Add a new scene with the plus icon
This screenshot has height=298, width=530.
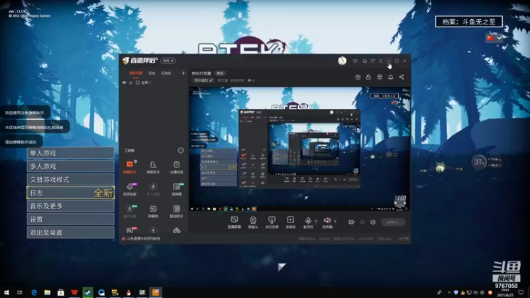tap(184, 73)
